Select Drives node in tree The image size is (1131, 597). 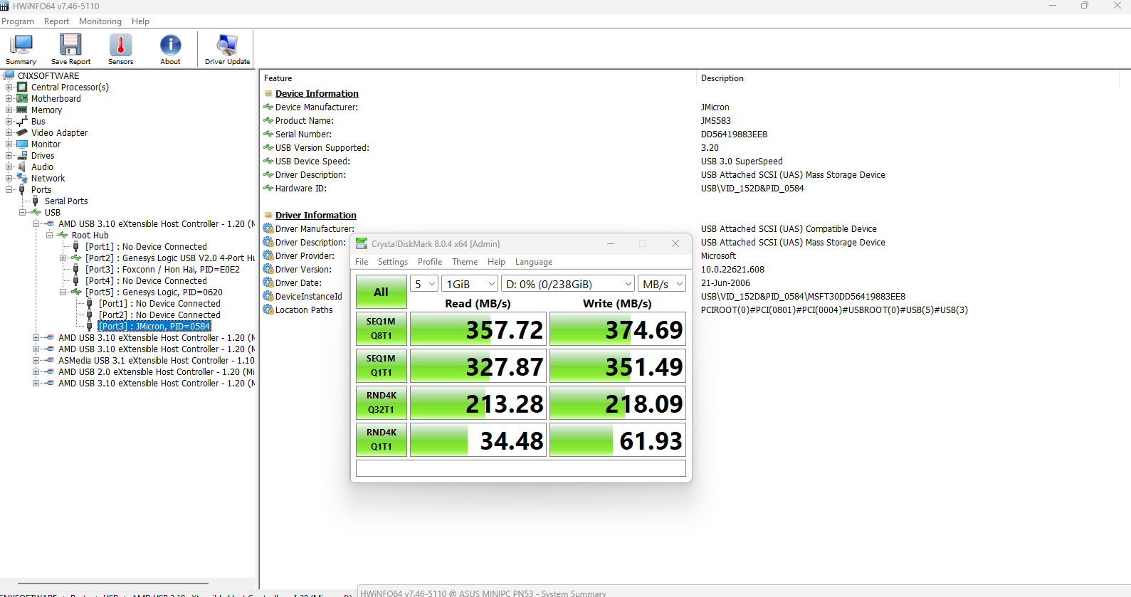click(x=43, y=155)
